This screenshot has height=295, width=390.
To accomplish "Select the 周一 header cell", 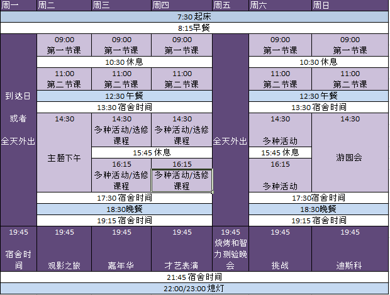I will point(19,5).
